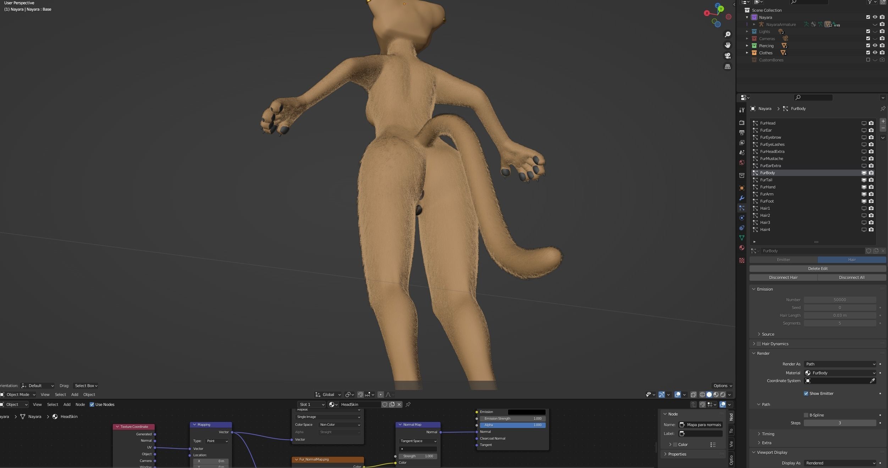Click the Disconnect All button
This screenshot has height=468, width=888.
pyautogui.click(x=851, y=277)
